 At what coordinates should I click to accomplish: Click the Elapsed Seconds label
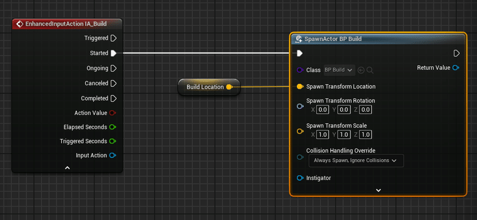click(x=85, y=127)
